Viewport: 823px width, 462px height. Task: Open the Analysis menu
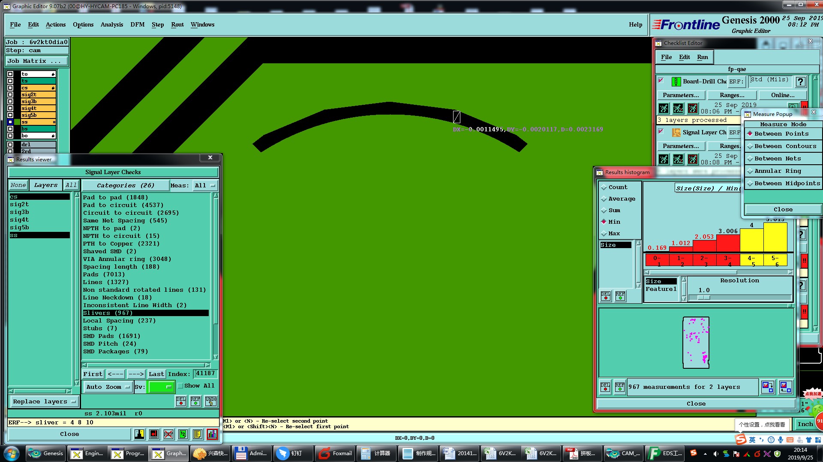111,24
